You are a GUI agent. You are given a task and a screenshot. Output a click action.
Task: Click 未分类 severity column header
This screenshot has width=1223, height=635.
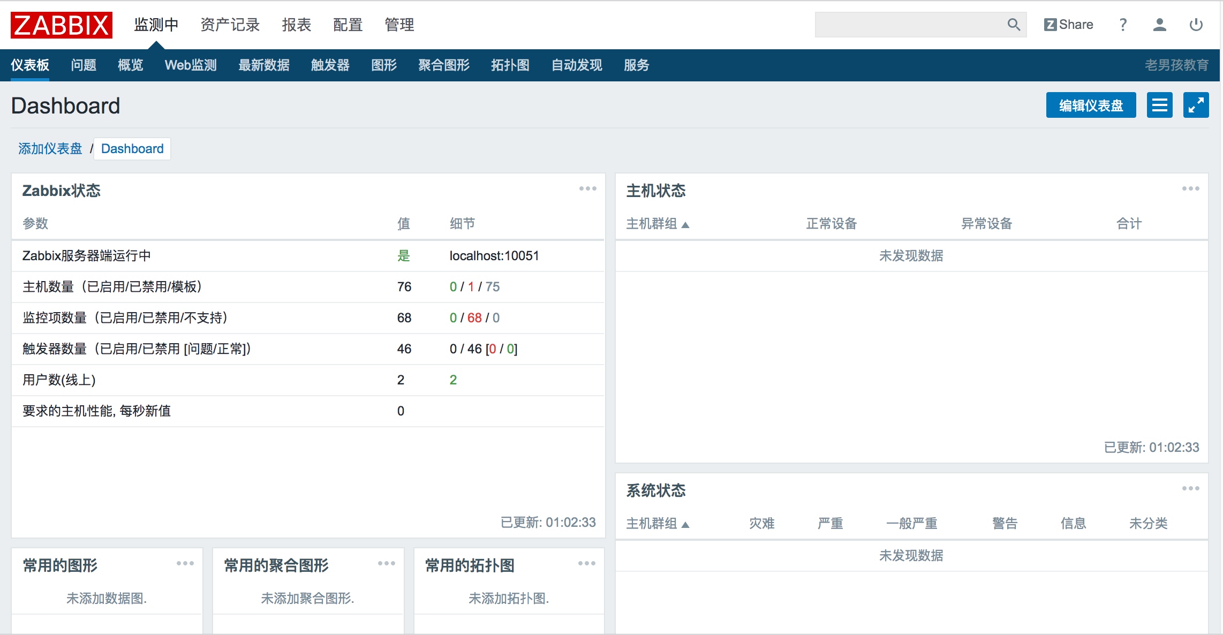[x=1149, y=524]
